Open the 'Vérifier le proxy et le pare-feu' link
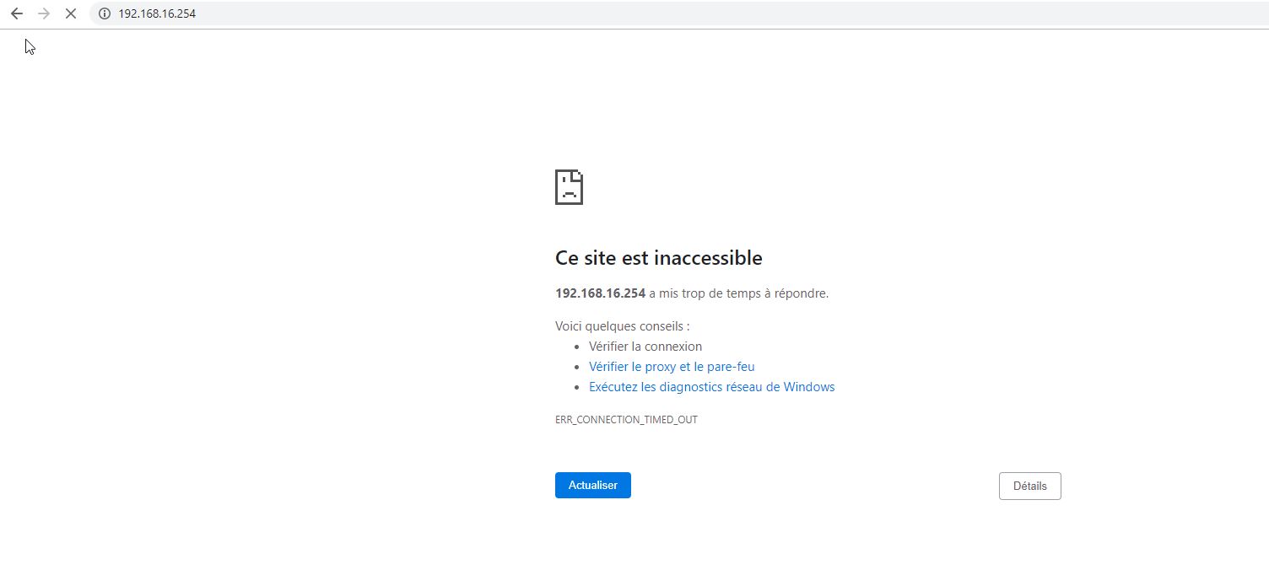The height and width of the screenshot is (586, 1269). (672, 367)
